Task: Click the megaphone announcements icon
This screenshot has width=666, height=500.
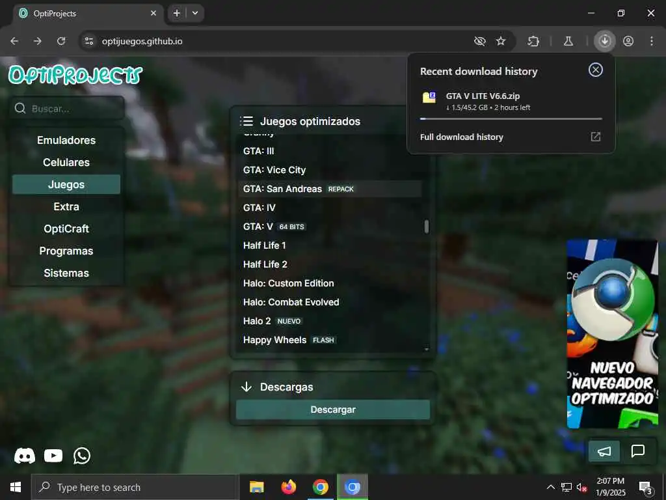Action: [604, 451]
